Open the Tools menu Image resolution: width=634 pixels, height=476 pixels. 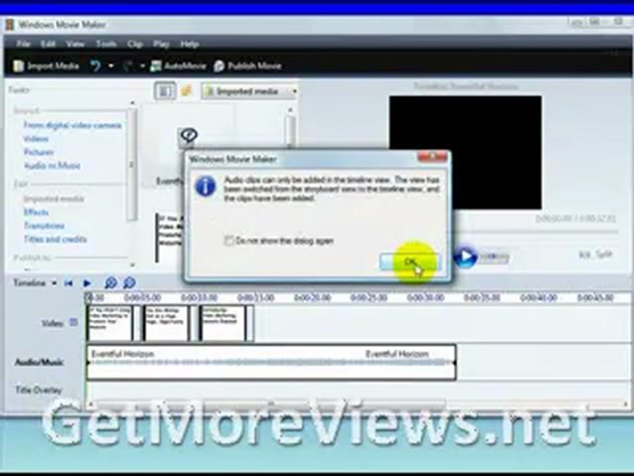click(x=106, y=44)
